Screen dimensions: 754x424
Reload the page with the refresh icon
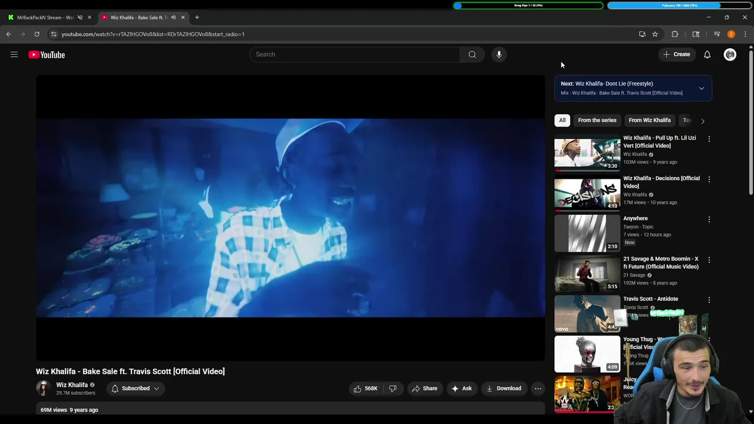point(37,34)
